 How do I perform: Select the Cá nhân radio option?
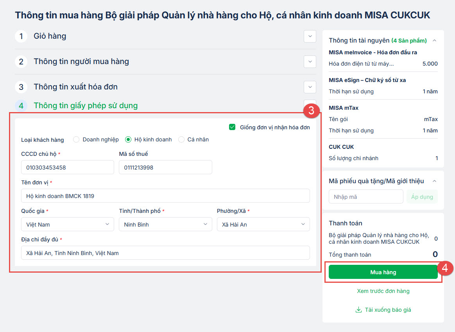click(181, 139)
